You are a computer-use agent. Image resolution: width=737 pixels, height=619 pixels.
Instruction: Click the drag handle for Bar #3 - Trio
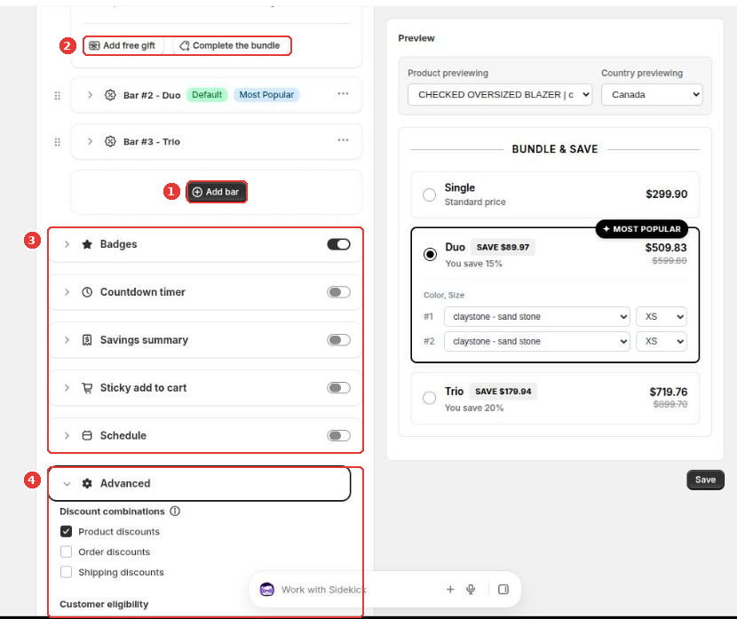point(58,142)
